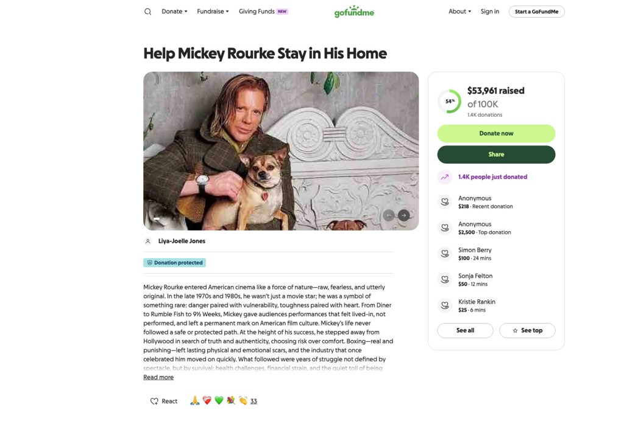Click the 54% fundraising progress ring

point(449,101)
